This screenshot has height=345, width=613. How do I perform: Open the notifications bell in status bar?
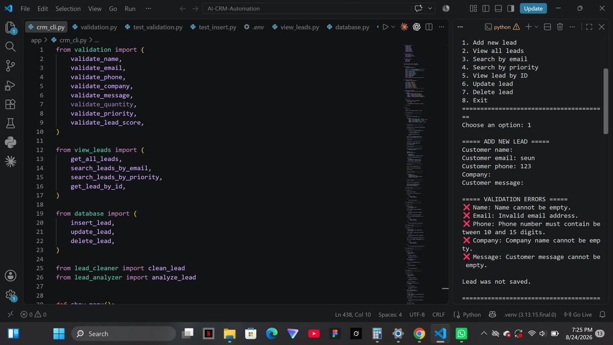(x=602, y=315)
